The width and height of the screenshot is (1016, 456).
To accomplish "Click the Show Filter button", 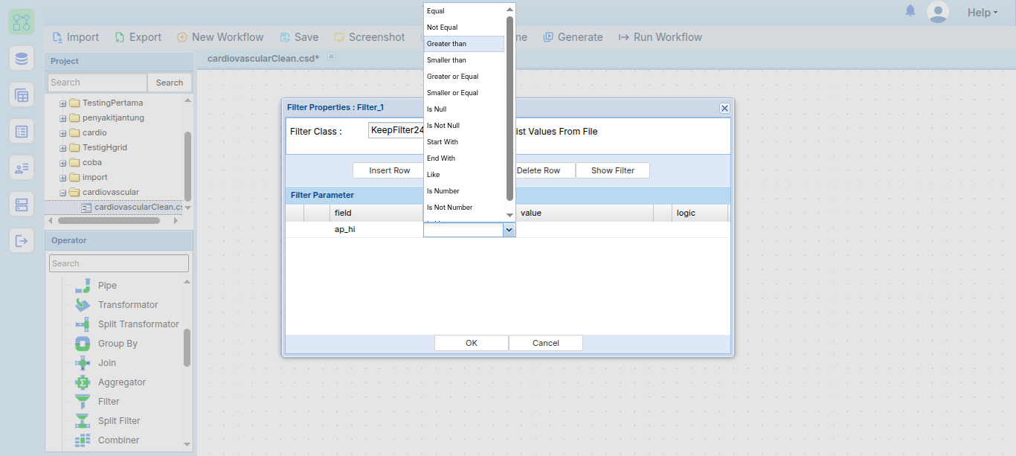I will tap(613, 170).
